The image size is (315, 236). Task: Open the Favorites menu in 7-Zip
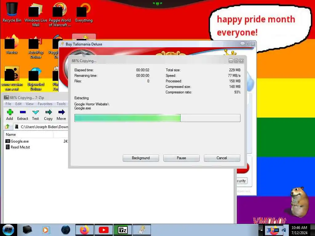click(x=45, y=104)
